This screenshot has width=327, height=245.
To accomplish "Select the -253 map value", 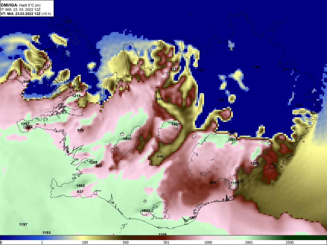I will pos(299,105).
